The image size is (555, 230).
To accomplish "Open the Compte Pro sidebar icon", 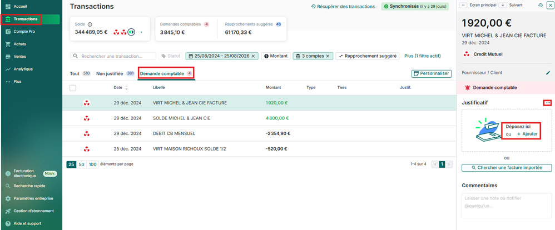I will [x=8, y=32].
